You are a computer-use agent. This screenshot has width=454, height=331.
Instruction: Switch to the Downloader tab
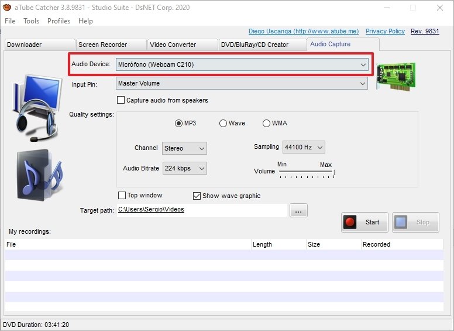click(40, 45)
